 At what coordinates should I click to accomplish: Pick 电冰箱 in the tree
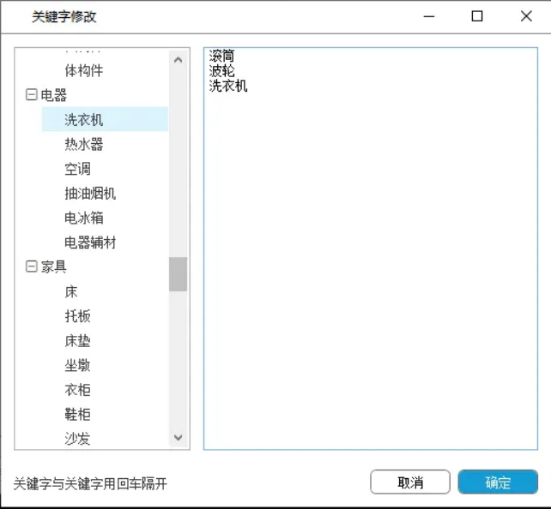(x=84, y=218)
